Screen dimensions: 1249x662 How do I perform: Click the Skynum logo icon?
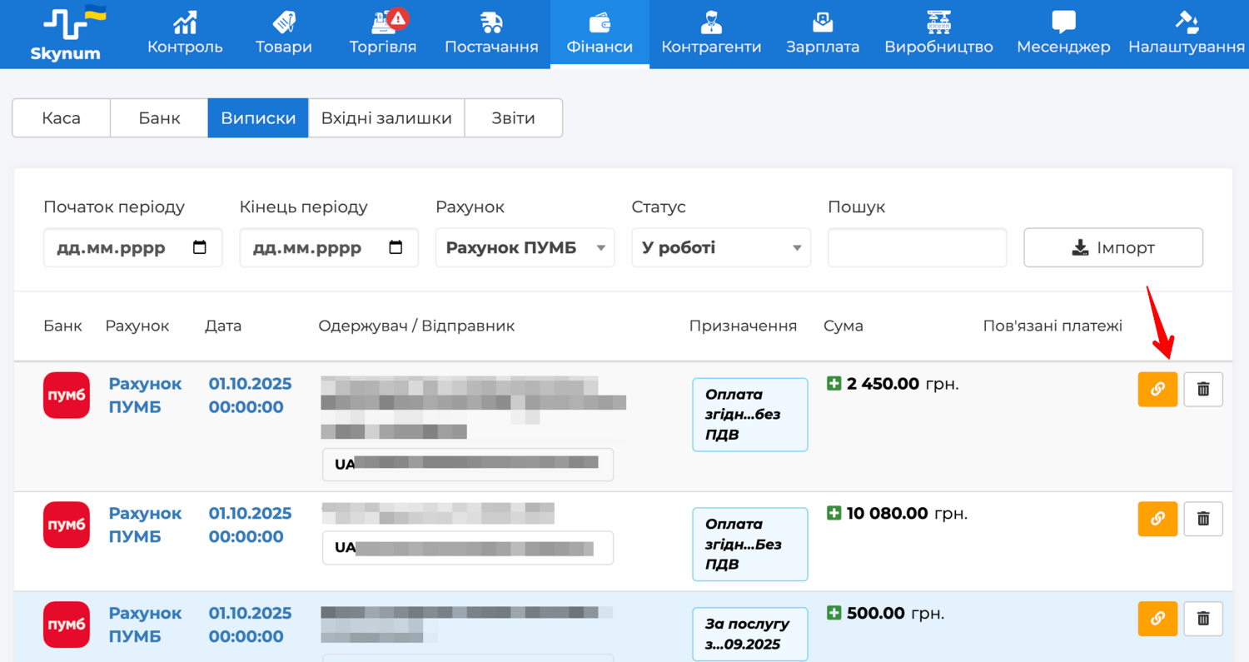[65, 25]
